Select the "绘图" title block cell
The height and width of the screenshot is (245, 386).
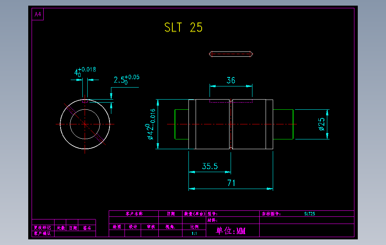pyautogui.click(x=117, y=227)
